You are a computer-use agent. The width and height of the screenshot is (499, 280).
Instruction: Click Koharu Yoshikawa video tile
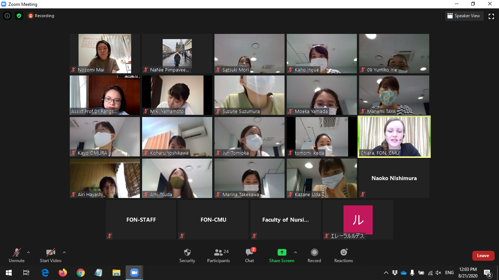[177, 137]
